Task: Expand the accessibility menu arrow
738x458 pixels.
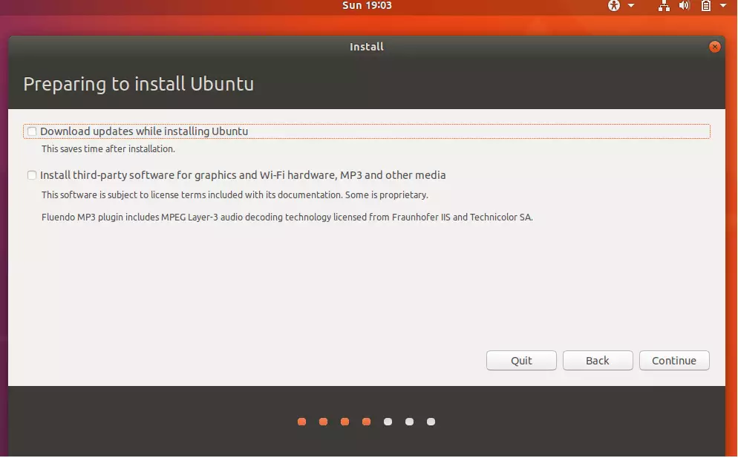Action: click(x=631, y=6)
